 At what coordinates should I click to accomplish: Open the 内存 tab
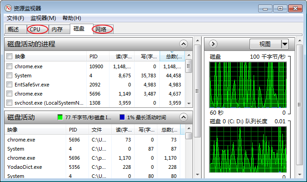pyautogui.click(x=57, y=29)
